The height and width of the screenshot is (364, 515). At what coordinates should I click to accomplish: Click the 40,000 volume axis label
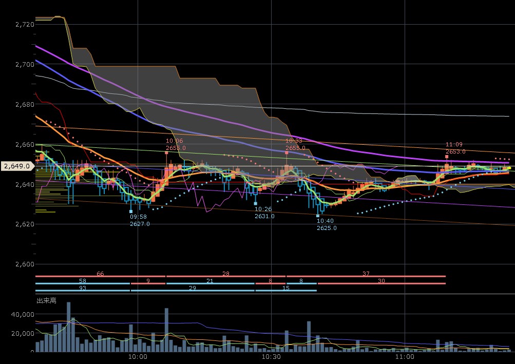pyautogui.click(x=22, y=314)
